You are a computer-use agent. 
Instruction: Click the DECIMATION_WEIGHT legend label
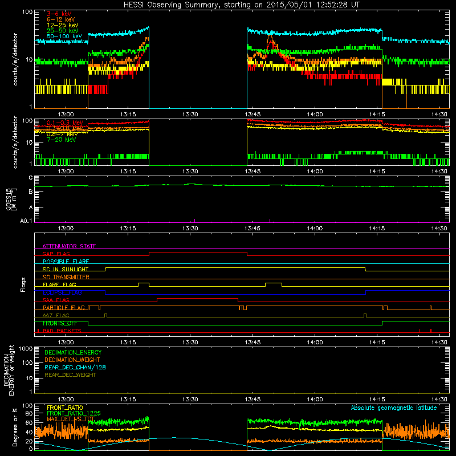pos(72,360)
